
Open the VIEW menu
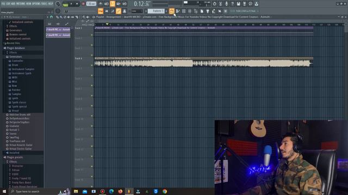coord(29,4)
